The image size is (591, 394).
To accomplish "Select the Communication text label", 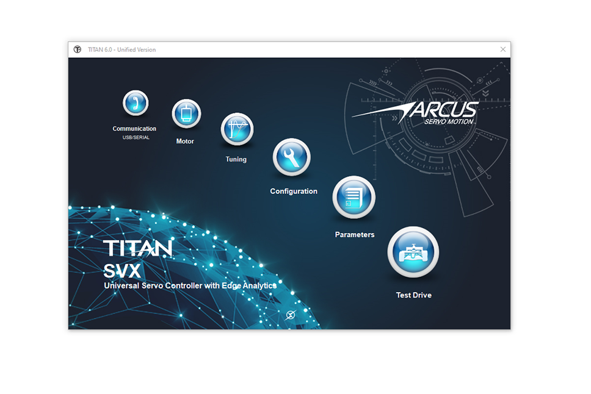I will (x=134, y=129).
